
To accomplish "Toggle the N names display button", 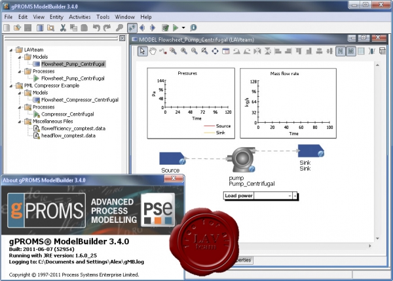I will [x=341, y=51].
